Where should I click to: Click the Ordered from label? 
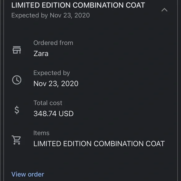(53, 43)
